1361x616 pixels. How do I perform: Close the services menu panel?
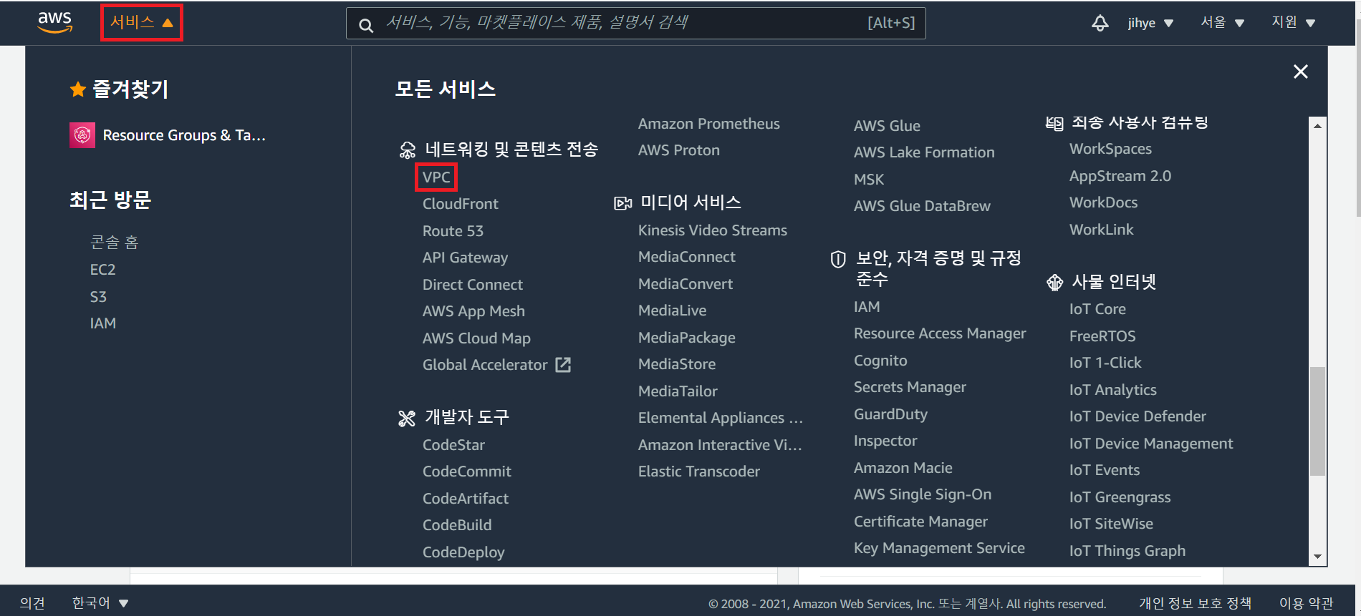tap(1300, 72)
